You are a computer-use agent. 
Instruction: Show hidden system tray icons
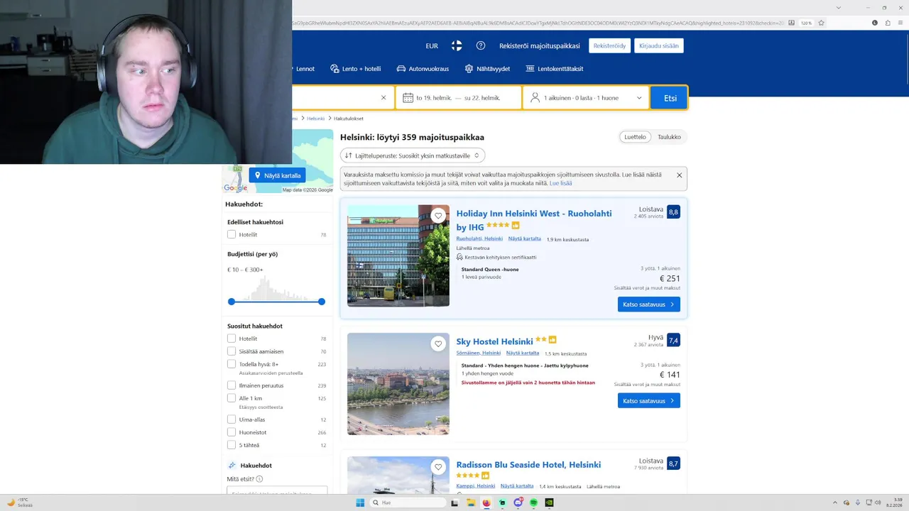click(x=836, y=502)
